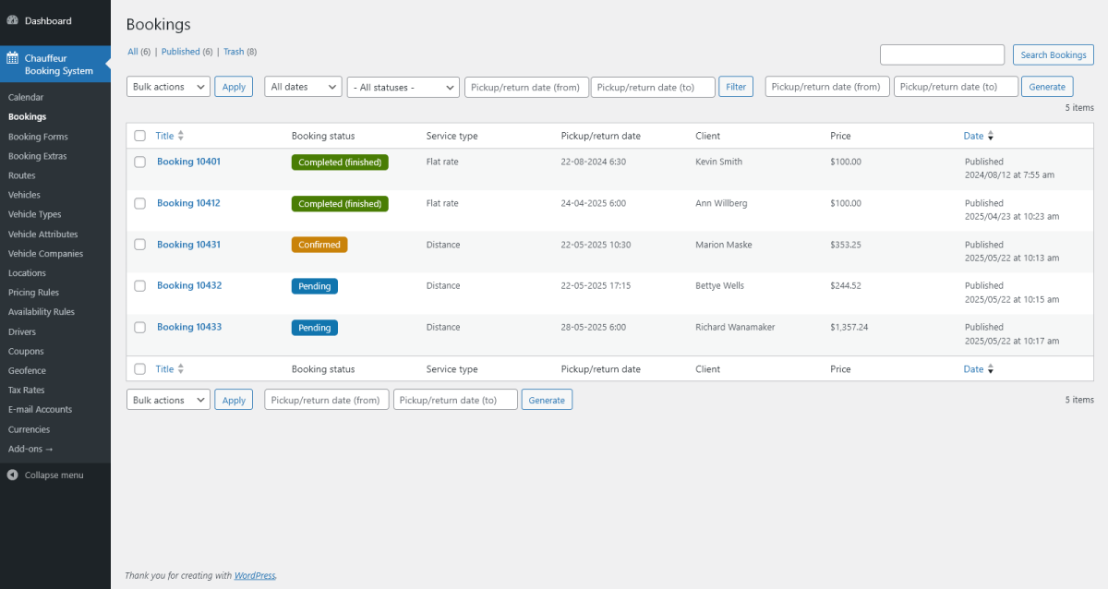The image size is (1108, 589).
Task: Click the Completed (finished) status badge for Booking 10401
Action: tap(339, 162)
